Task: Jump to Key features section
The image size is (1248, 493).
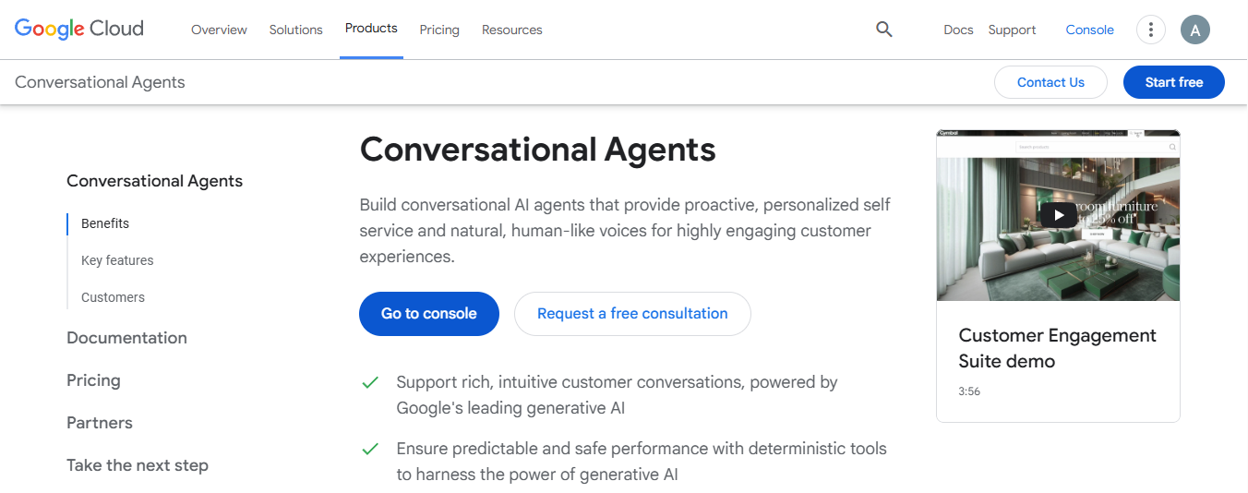Action: 117,260
